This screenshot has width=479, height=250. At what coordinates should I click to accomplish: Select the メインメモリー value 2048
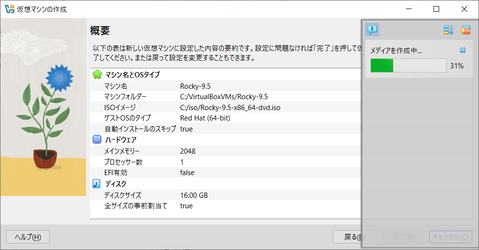187,151
